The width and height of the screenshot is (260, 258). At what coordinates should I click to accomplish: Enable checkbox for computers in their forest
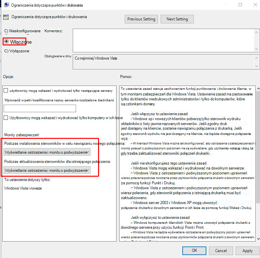[6, 118]
